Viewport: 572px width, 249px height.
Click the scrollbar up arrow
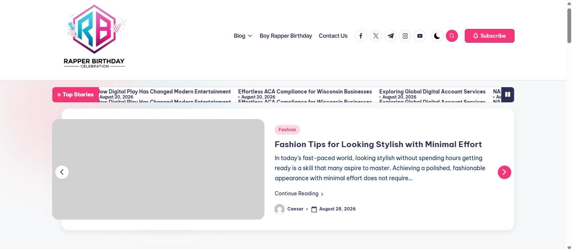(569, 3)
